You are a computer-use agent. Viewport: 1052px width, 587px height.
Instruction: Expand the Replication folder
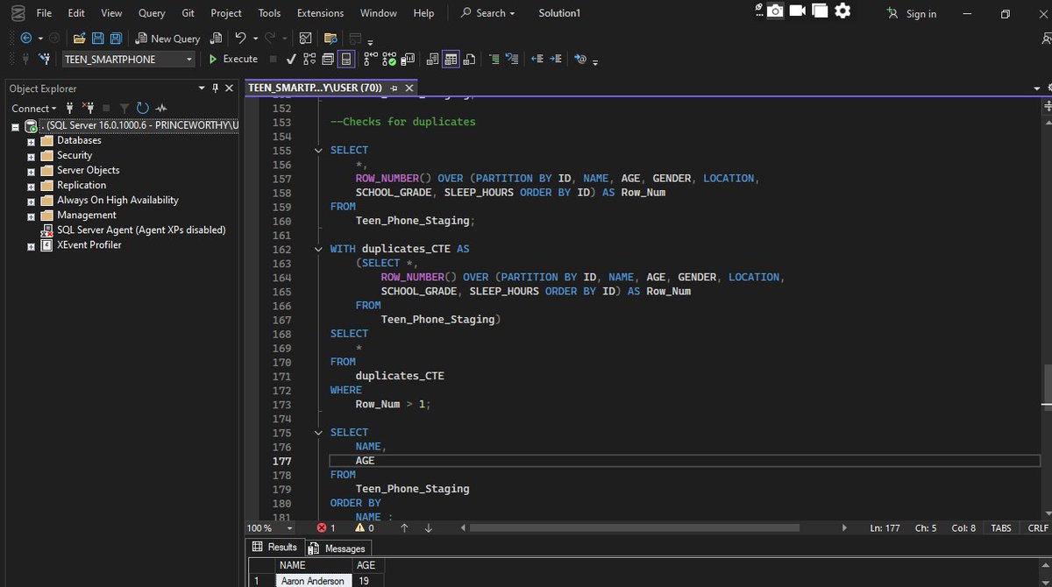[32, 186]
